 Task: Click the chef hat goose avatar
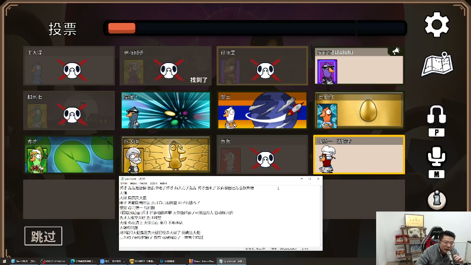[x=327, y=159]
